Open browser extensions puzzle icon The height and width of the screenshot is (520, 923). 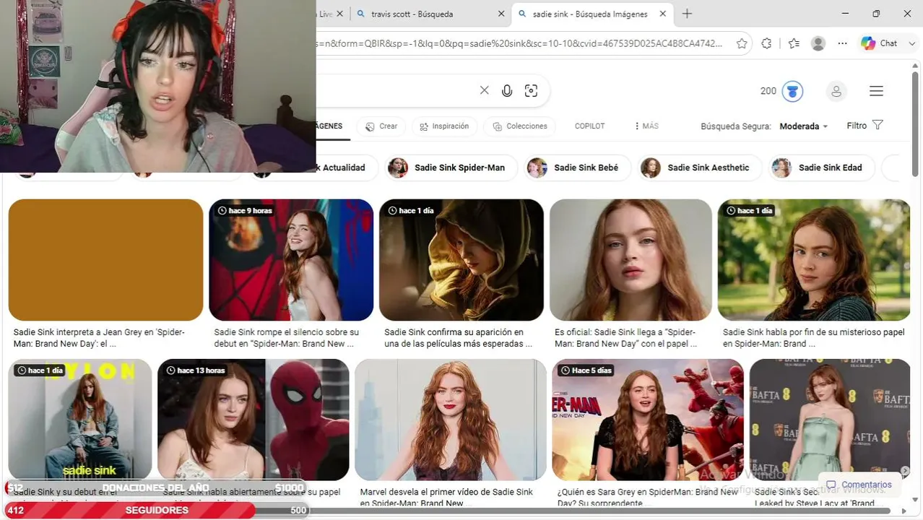(766, 43)
